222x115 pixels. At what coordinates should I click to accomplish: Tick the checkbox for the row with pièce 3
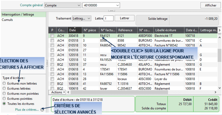pos(52,40)
